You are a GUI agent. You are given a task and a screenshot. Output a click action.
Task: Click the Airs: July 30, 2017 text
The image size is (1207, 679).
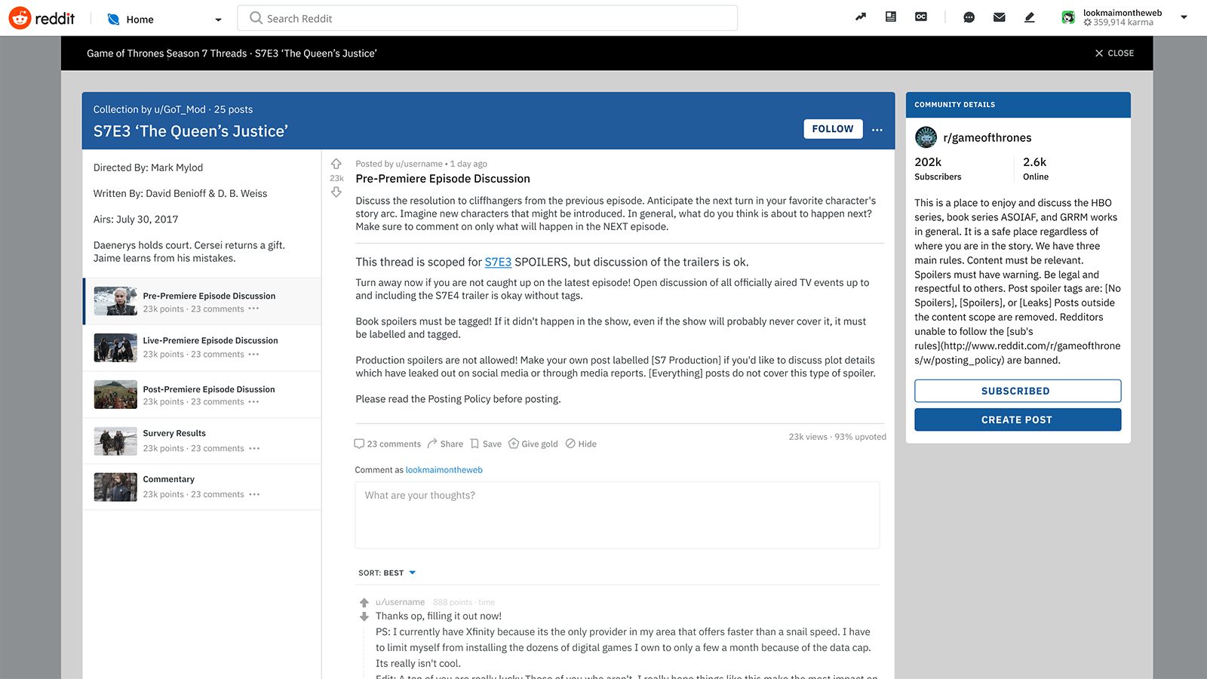coord(136,220)
